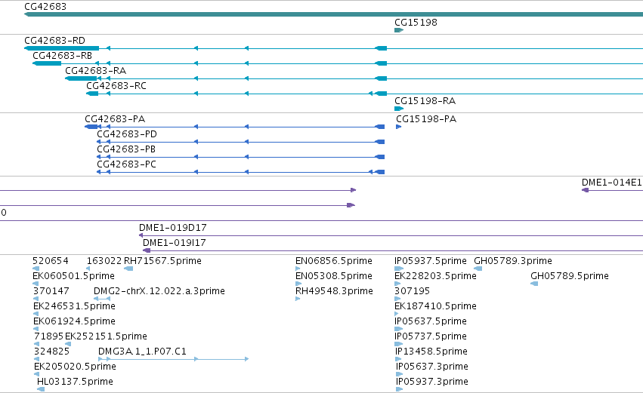This screenshot has height=393, width=643.
Task: Pick EST entry 71895
Action: tap(49, 336)
